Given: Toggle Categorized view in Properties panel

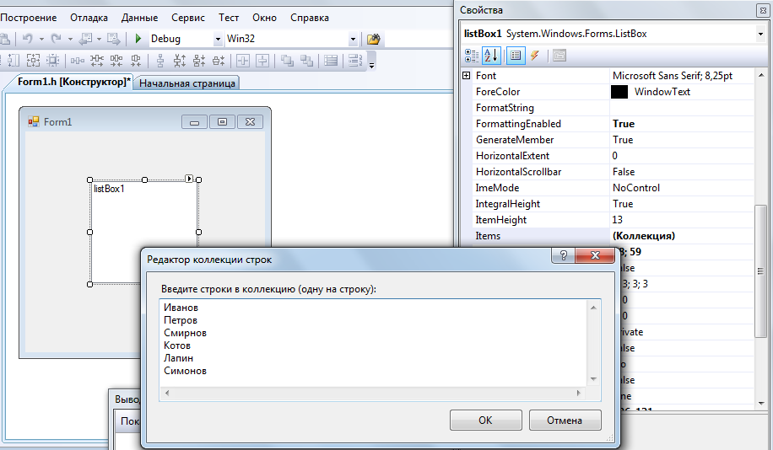Looking at the screenshot, I should pos(472,56).
